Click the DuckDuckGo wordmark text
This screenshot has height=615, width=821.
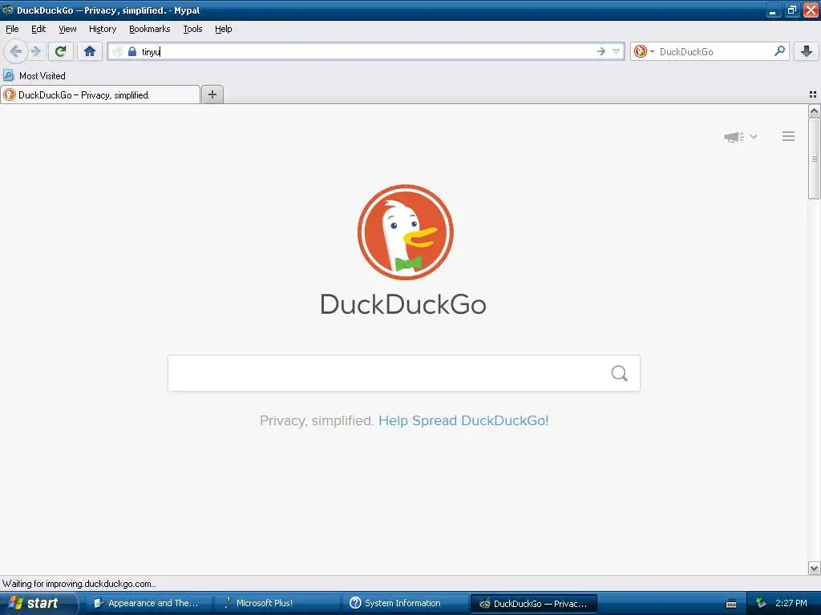pyautogui.click(x=403, y=304)
